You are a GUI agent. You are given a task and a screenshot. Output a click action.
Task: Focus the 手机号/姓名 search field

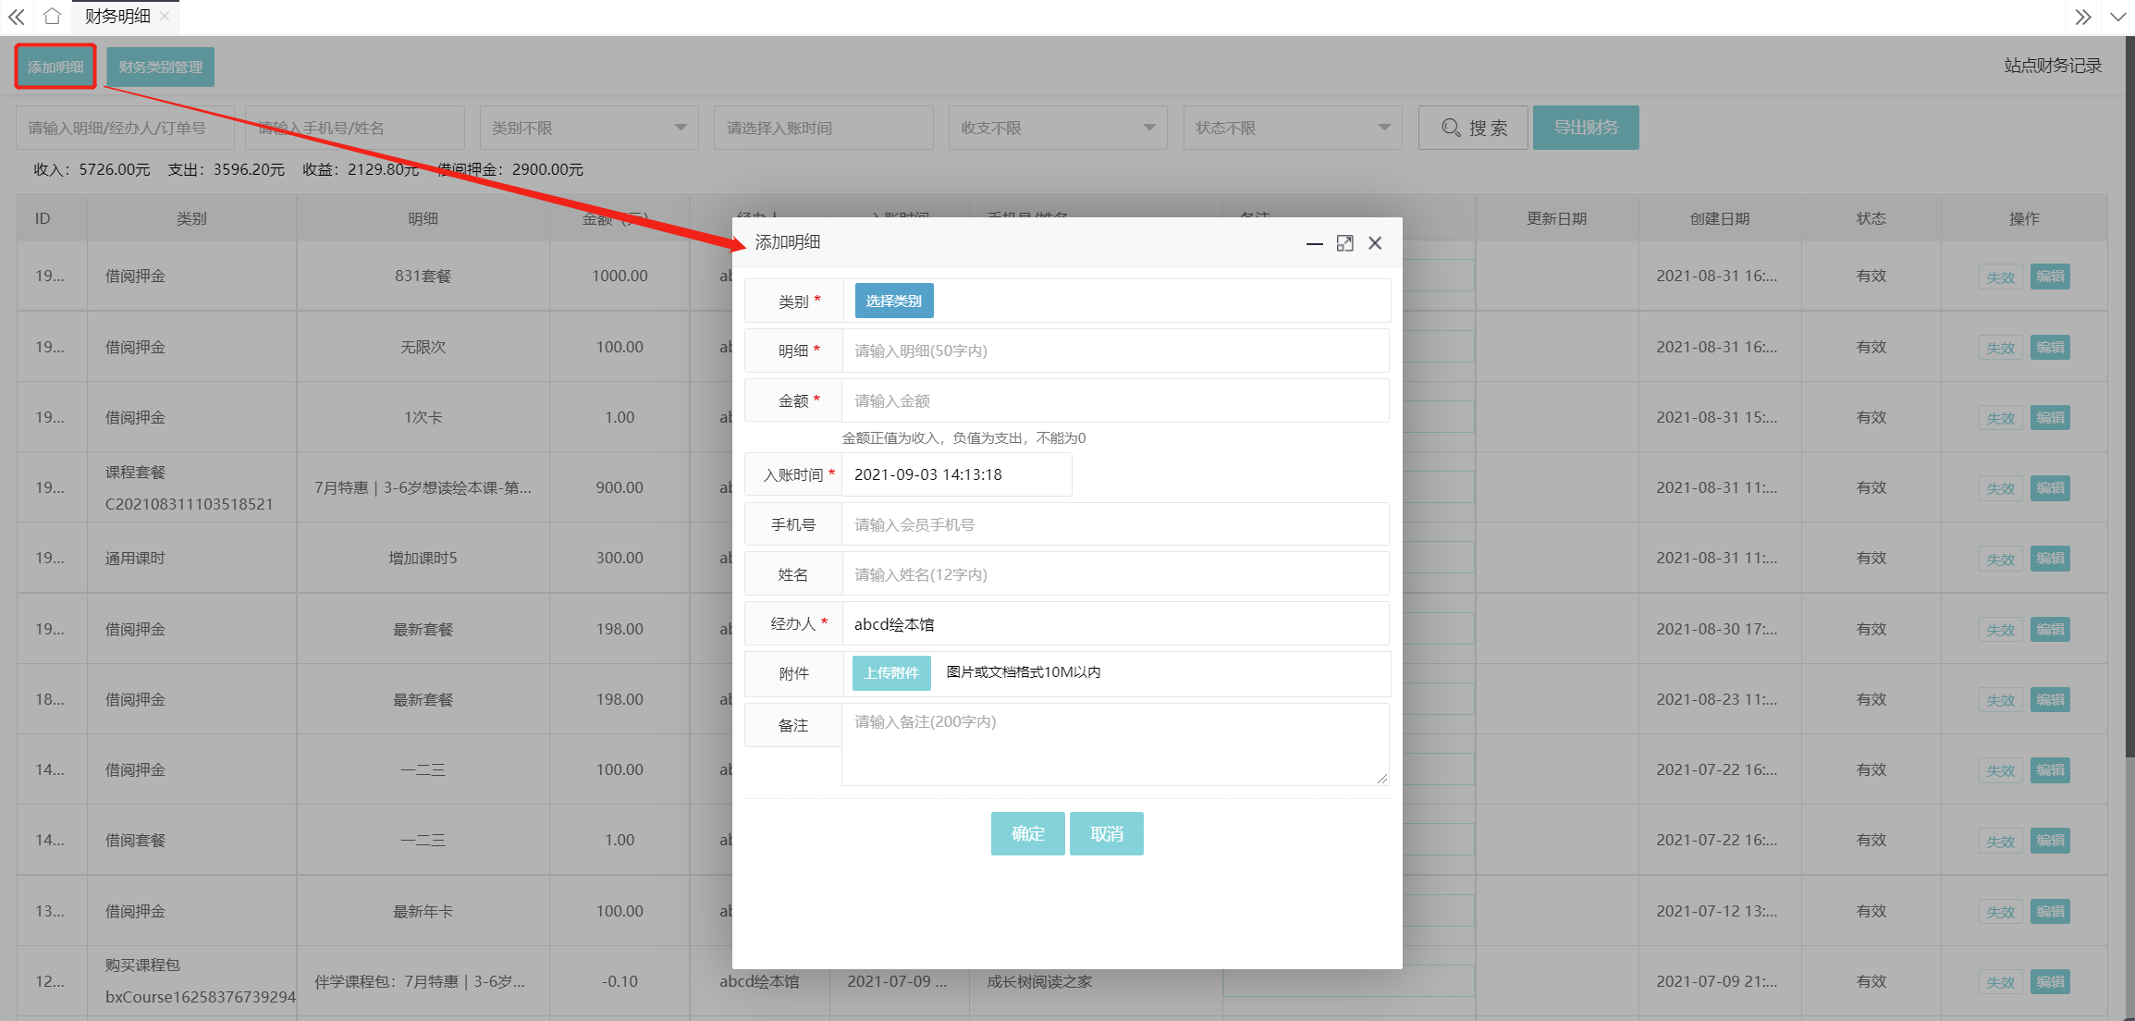click(355, 128)
